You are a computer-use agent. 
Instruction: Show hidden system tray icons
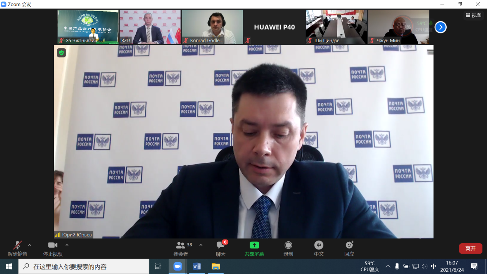point(388,266)
